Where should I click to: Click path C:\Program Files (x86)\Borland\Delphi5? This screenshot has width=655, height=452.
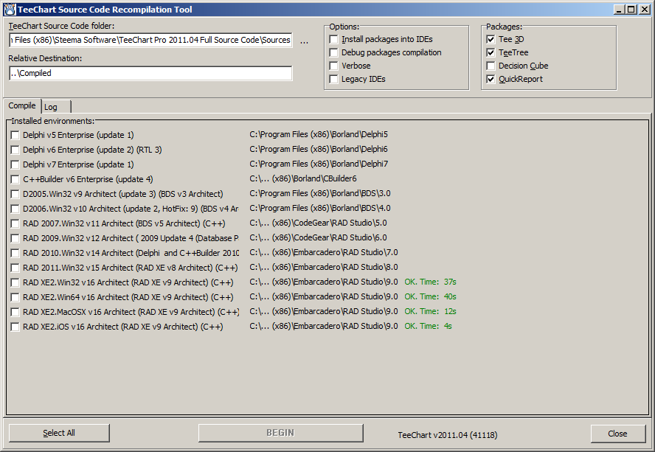319,134
